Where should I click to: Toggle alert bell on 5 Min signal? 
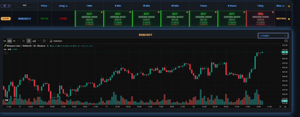[130, 12]
